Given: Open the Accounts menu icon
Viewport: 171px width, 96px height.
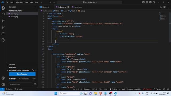Looking at the screenshot, I should [x=3, y=78].
